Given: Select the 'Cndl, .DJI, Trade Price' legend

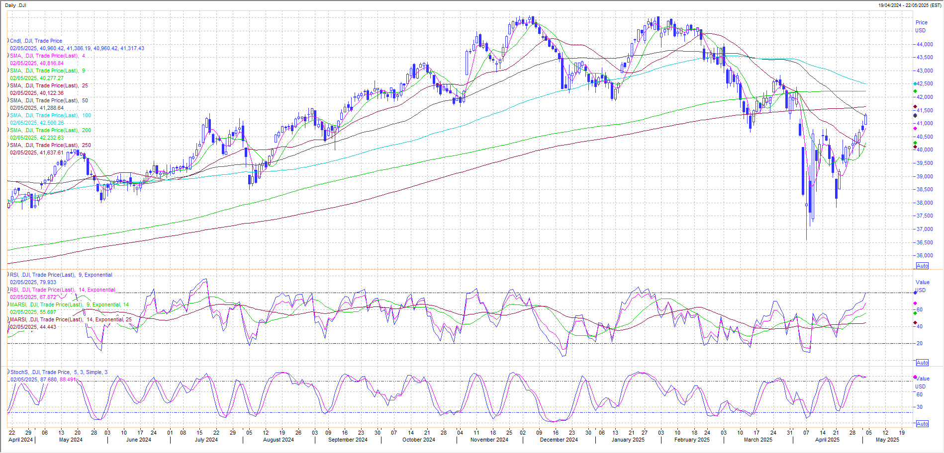Looking at the screenshot, I should coord(36,41).
